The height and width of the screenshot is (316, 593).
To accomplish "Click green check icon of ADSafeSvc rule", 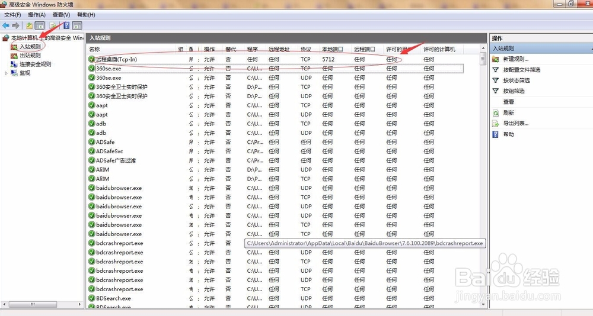I will click(x=91, y=151).
